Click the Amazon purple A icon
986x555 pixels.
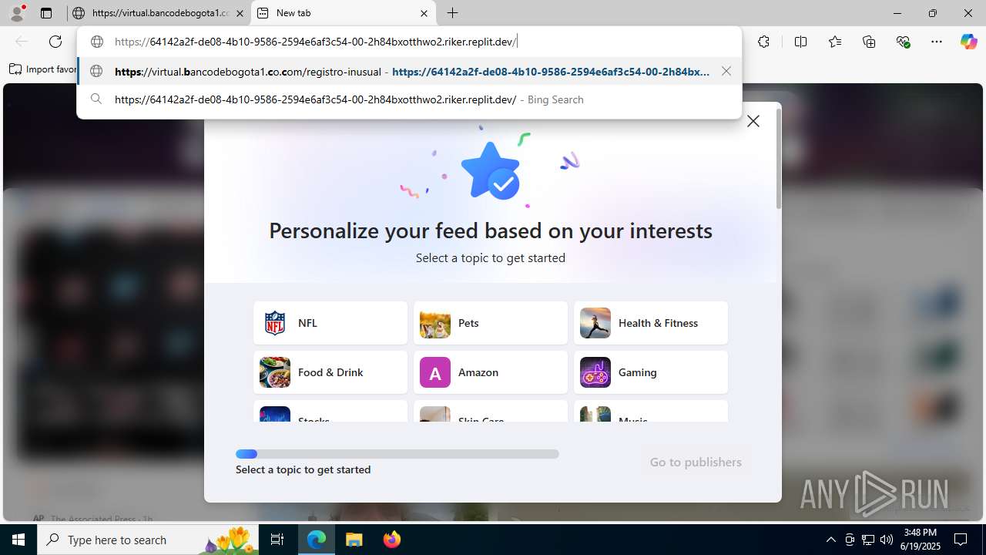435,372
